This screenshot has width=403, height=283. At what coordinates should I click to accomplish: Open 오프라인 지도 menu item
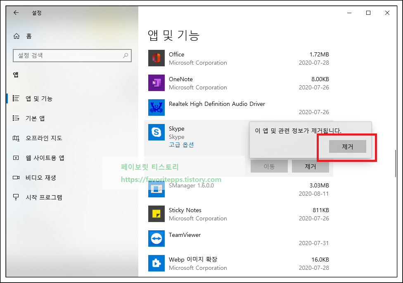44,138
